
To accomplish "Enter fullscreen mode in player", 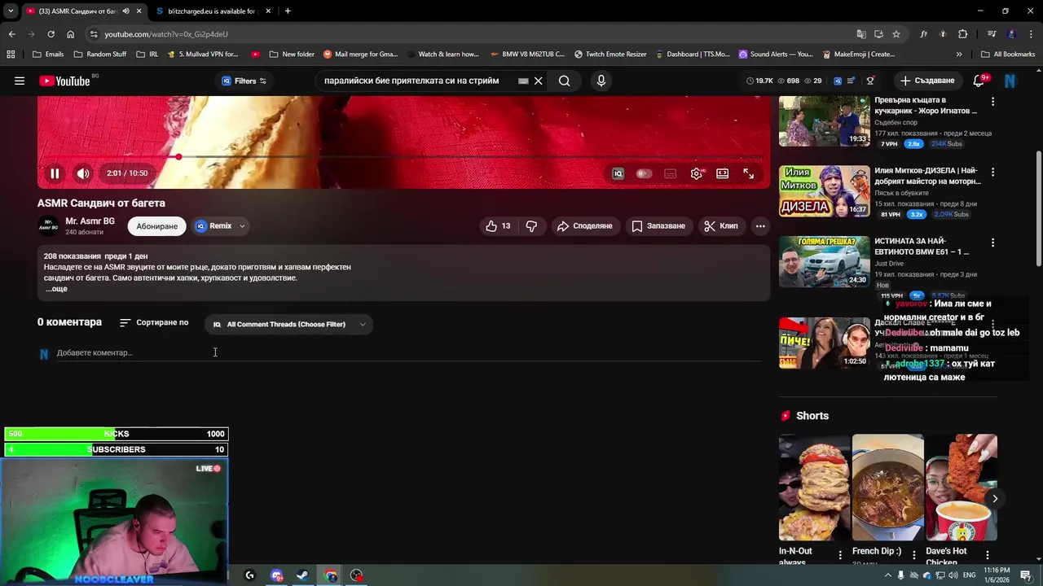I will click(x=748, y=173).
